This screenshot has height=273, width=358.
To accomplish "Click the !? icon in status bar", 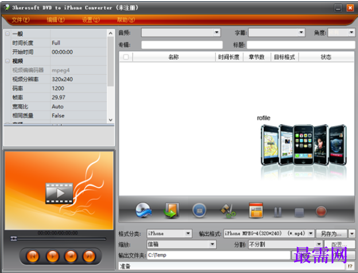I will coord(350,266).
